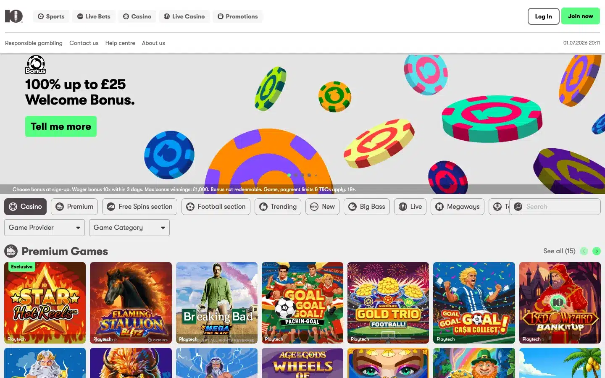
Task: Expand the Game Category dropdown
Action: click(x=129, y=228)
